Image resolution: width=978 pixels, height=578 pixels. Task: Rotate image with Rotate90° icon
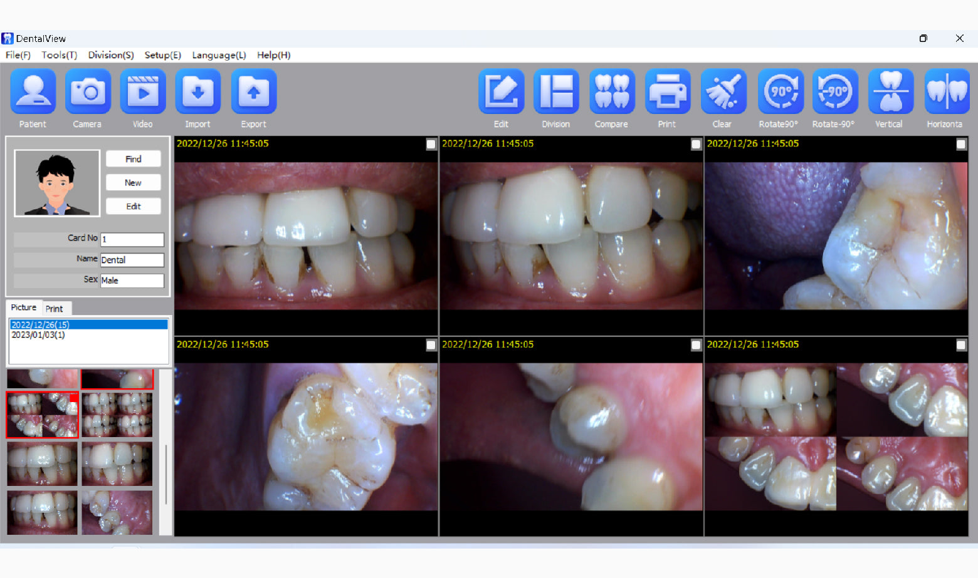click(x=779, y=92)
